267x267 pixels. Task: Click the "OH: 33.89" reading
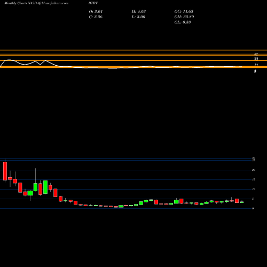point(184,17)
